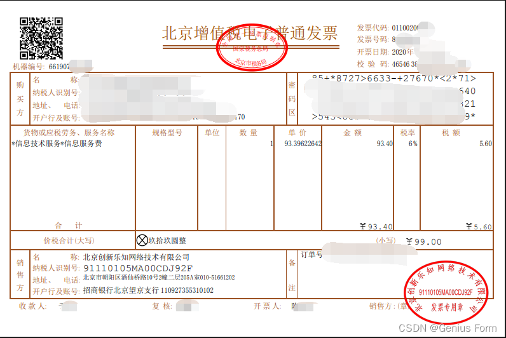Click the 订单号 remark text
The width and height of the screenshot is (506, 338).
[311, 255]
